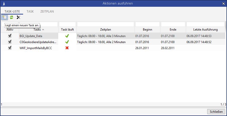Click green checkmark for C0GeokodiereUpdateAdre row
227x116 pixels.
[x=67, y=42]
